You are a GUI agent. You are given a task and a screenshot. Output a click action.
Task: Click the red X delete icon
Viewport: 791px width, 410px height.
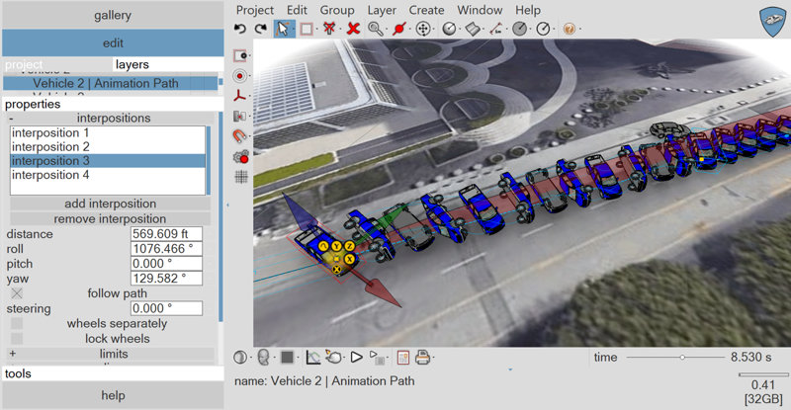point(354,29)
